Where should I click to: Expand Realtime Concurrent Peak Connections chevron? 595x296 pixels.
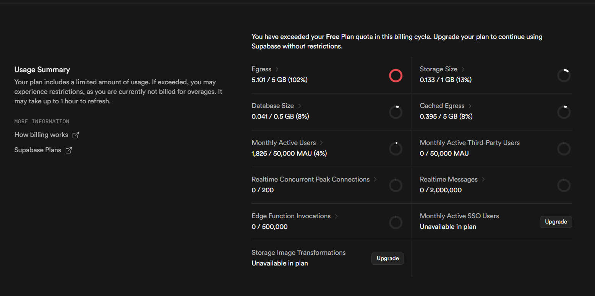click(375, 179)
